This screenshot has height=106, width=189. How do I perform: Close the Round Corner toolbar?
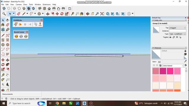tap(27, 32)
